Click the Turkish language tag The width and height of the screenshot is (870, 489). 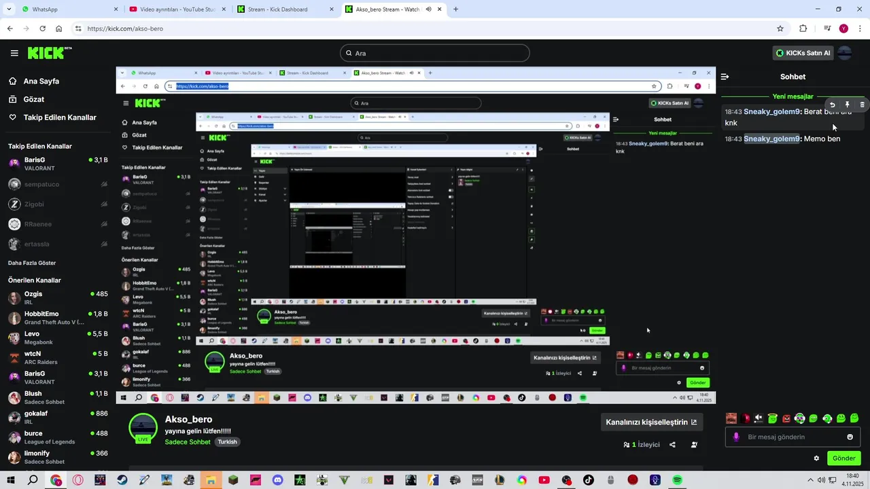(227, 442)
